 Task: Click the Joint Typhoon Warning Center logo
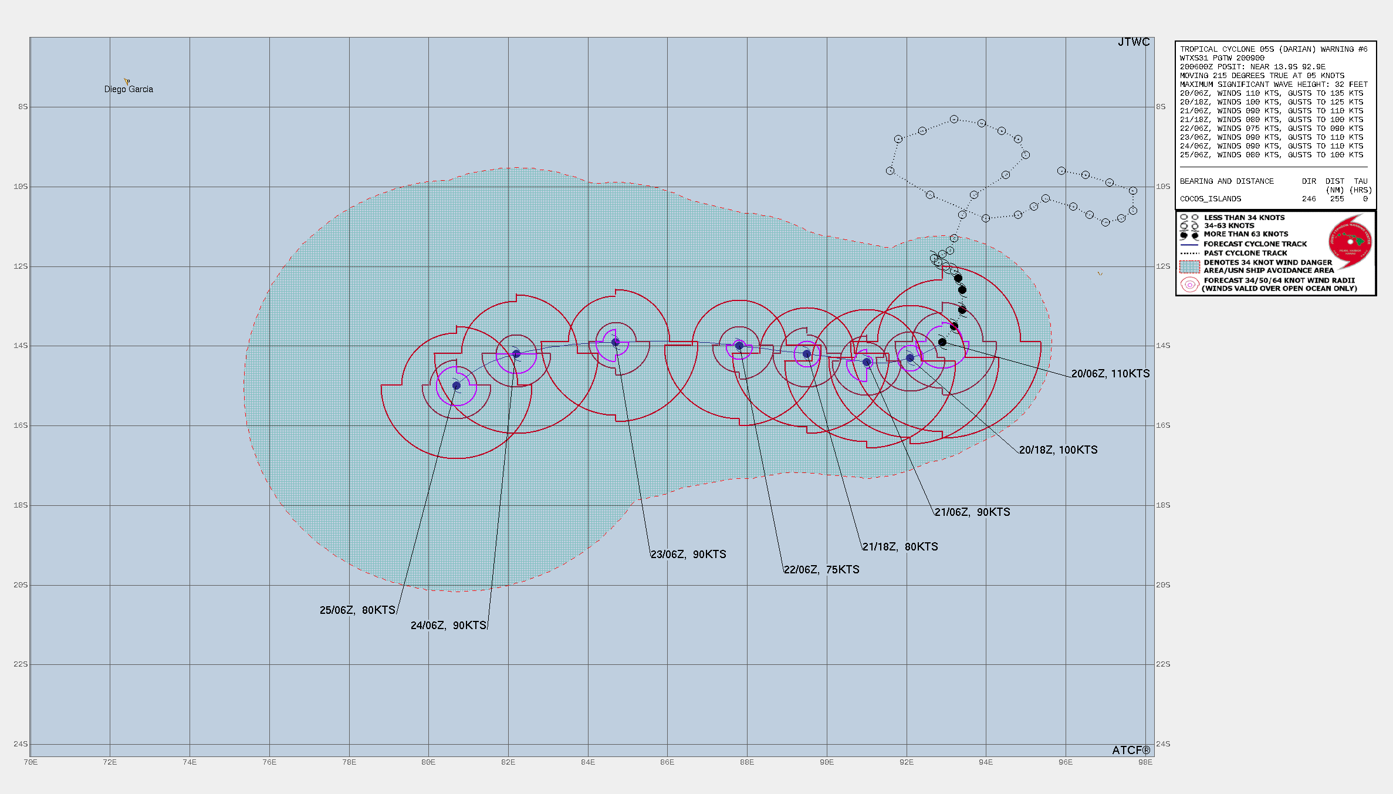1350,241
